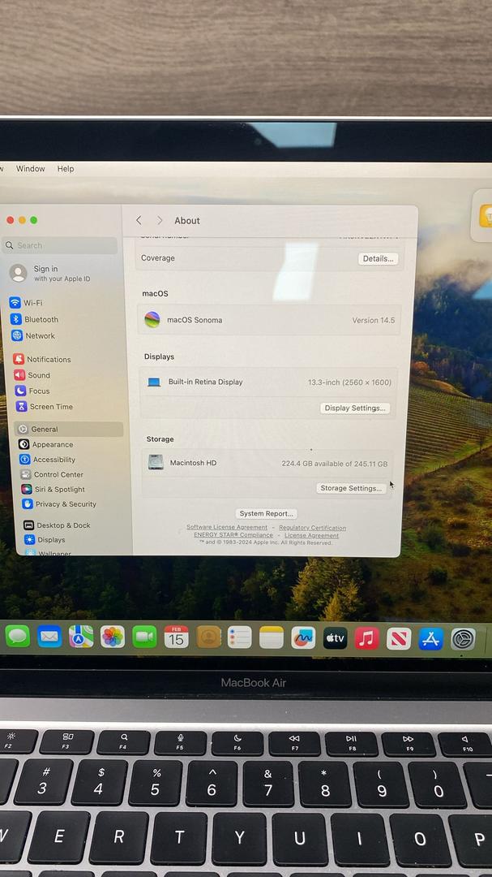Image resolution: width=492 pixels, height=877 pixels.
Task: Select Sound in the sidebar
Action: click(x=32, y=375)
